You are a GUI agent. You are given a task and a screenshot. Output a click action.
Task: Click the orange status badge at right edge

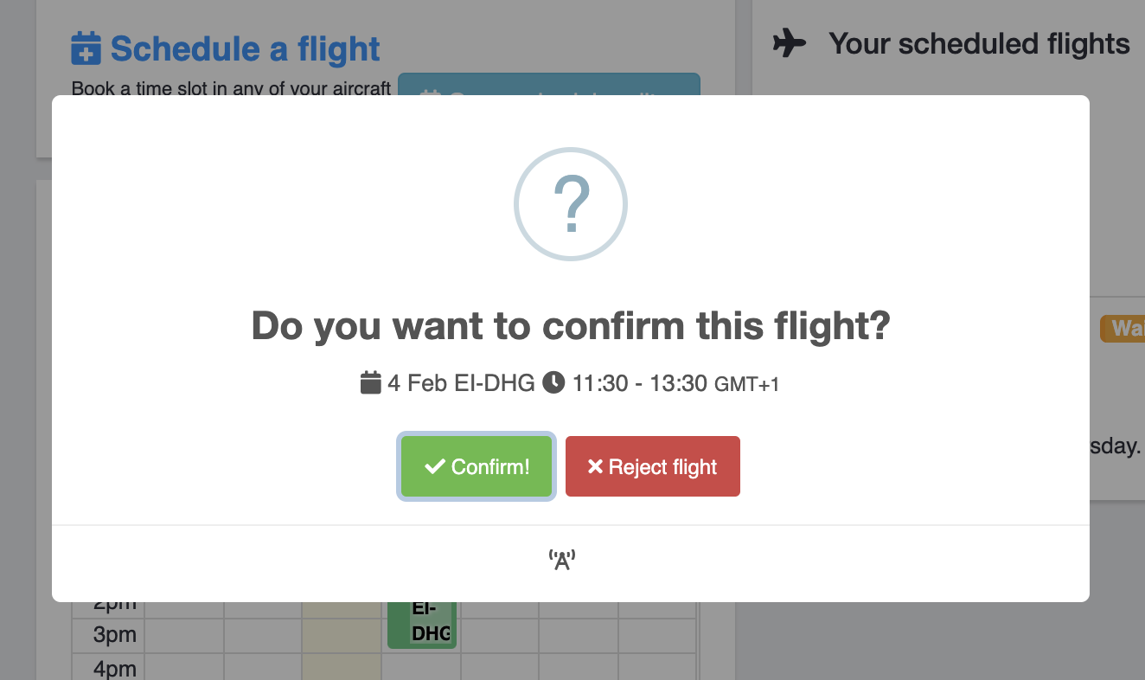tap(1123, 329)
